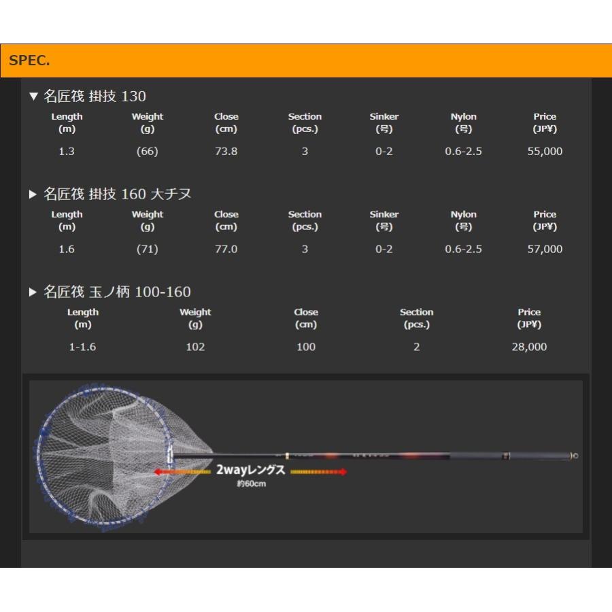Click the orange SPEC. header bar
The height and width of the screenshot is (612, 612).
(x=306, y=61)
